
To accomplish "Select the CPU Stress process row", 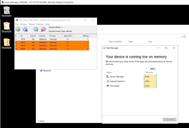I will point(131,86).
